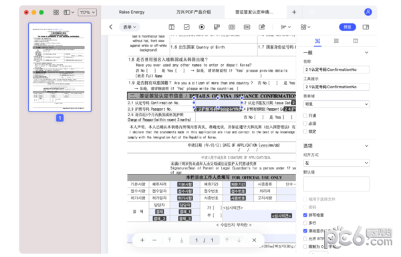Select the 심사의견 form field tag
The height and width of the screenshot is (257, 401).
[x=281, y=216]
